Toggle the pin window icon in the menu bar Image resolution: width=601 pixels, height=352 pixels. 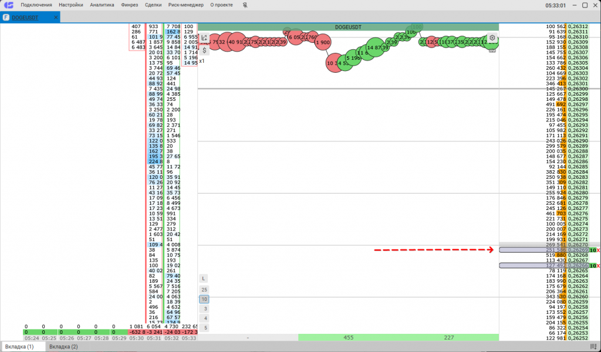click(x=245, y=5)
